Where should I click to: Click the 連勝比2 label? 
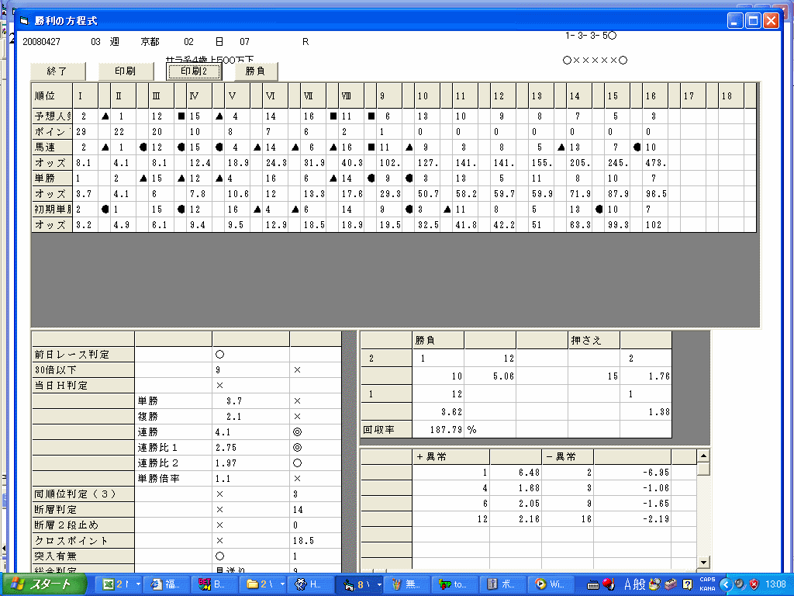tap(173, 463)
